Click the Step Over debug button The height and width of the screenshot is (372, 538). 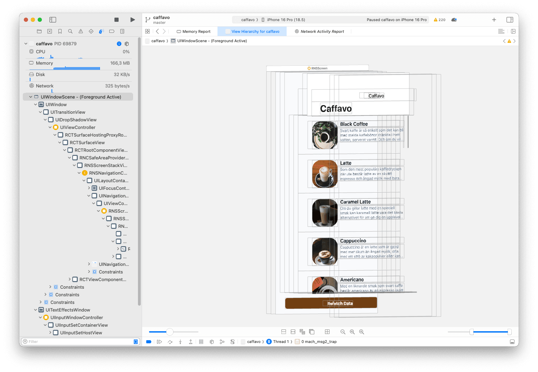click(170, 342)
